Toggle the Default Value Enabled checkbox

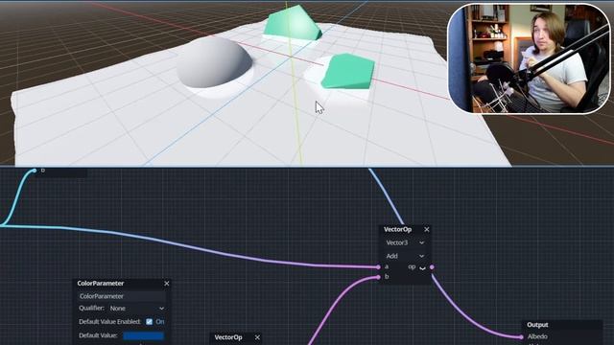pyautogui.click(x=150, y=322)
